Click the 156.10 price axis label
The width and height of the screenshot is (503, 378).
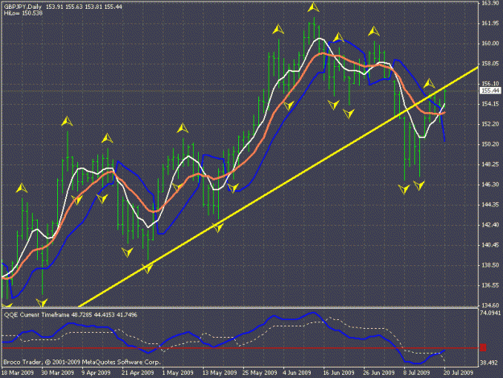click(x=490, y=84)
